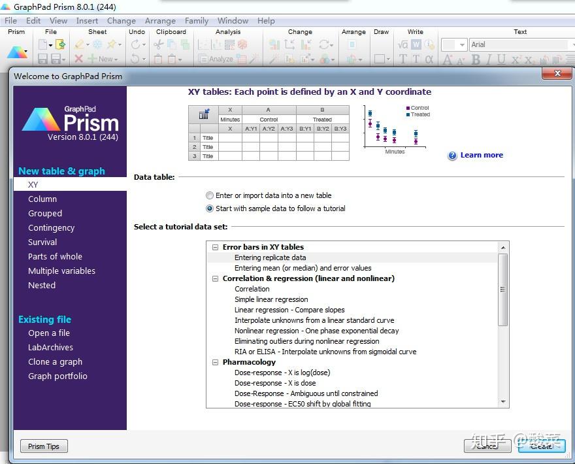575x464 pixels.
Task: Collapse the Pharmacology tutorial section
Action: pyautogui.click(x=215, y=361)
